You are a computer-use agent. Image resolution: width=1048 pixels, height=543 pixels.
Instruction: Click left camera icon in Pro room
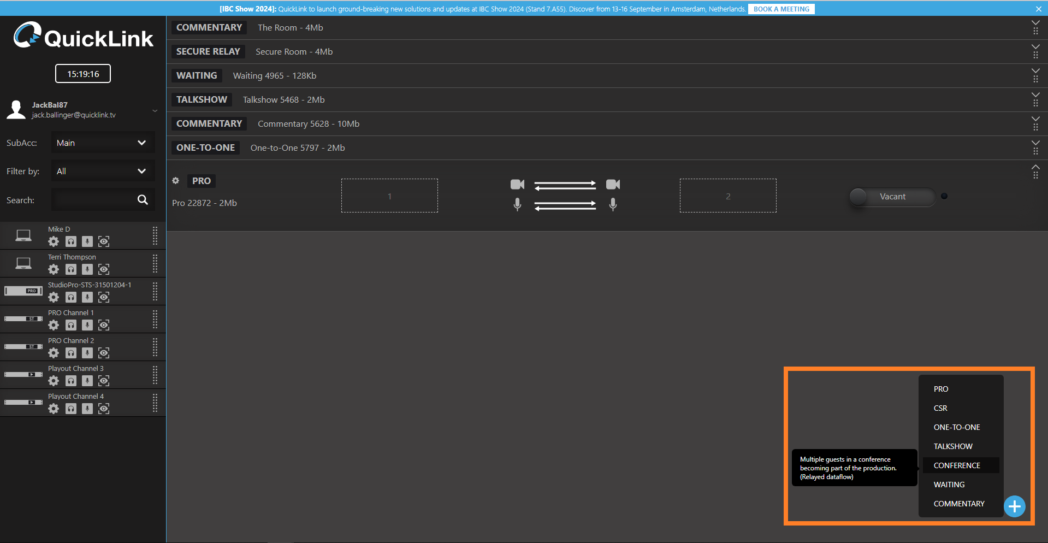(x=517, y=185)
